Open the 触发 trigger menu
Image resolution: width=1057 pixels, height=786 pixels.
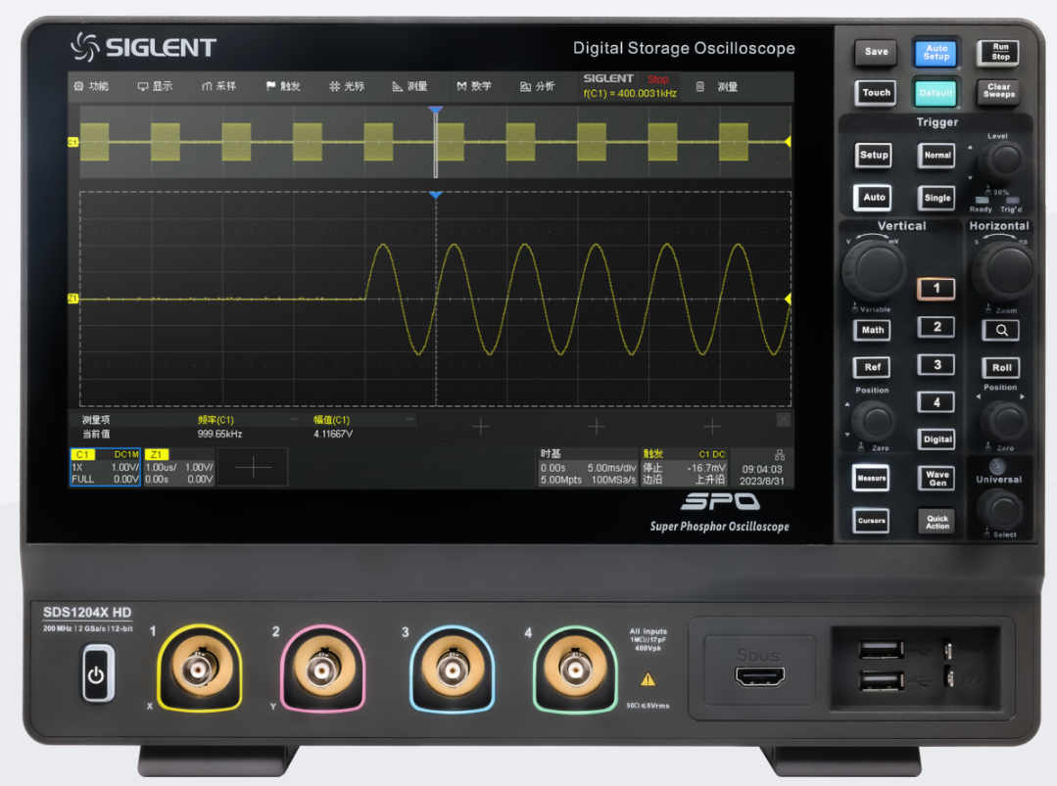coord(283,86)
